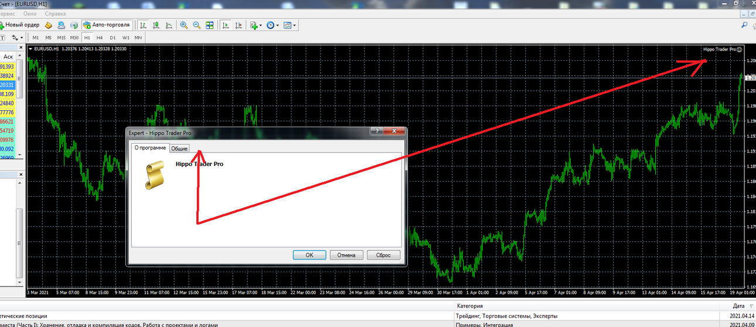Screen dimensions: 756x327
Task: Open the periods clock dropdown
Action: click(x=273, y=25)
